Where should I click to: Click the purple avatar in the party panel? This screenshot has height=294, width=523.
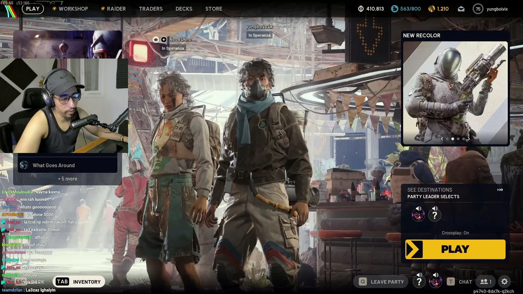click(x=418, y=216)
